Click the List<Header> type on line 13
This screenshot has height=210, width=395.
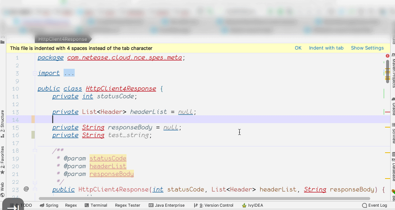pos(104,112)
